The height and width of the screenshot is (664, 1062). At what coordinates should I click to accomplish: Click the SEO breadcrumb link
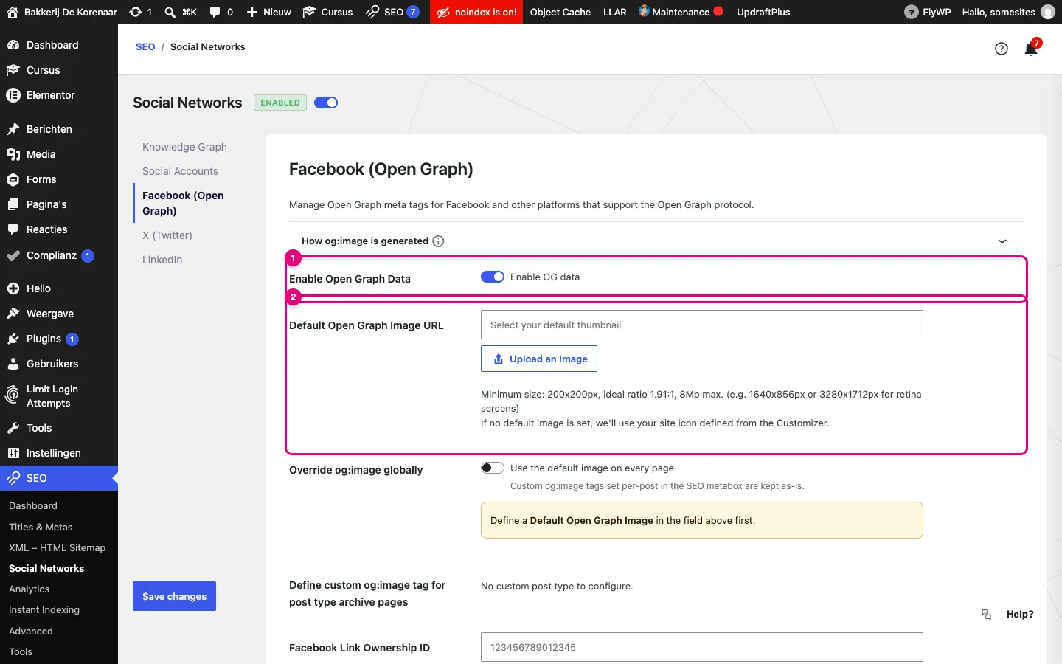(x=145, y=46)
